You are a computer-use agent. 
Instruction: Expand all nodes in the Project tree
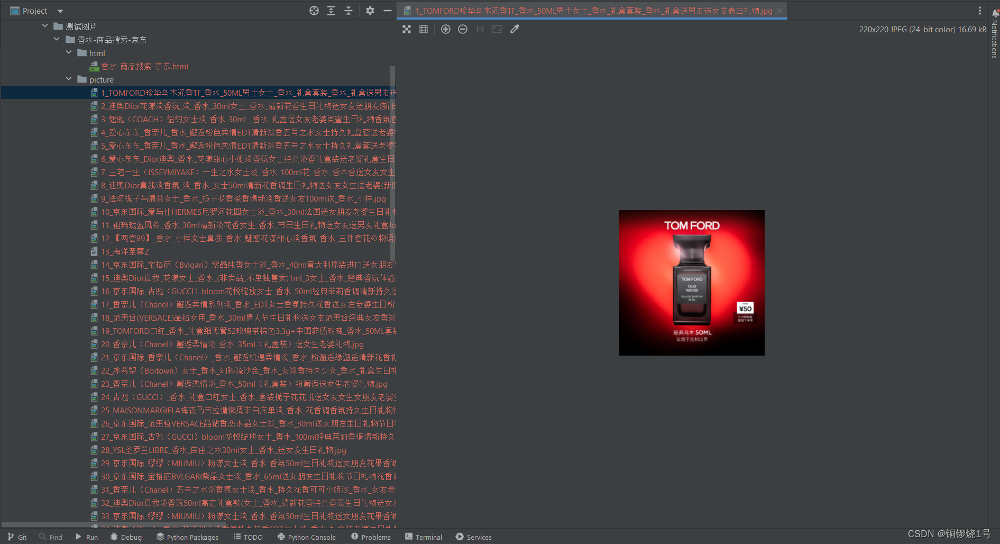pyautogui.click(x=331, y=11)
